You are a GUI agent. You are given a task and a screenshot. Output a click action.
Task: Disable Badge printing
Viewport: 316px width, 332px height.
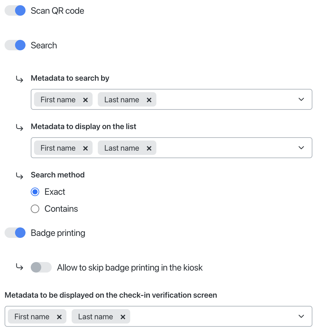15,233
